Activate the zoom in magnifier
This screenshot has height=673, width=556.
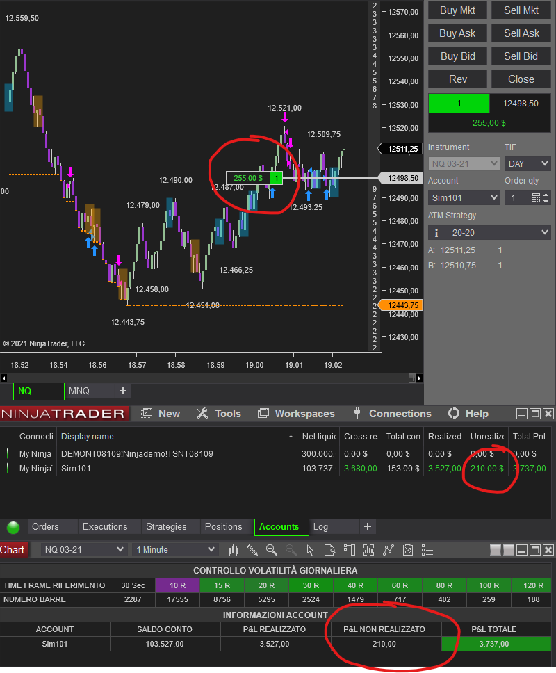272,550
